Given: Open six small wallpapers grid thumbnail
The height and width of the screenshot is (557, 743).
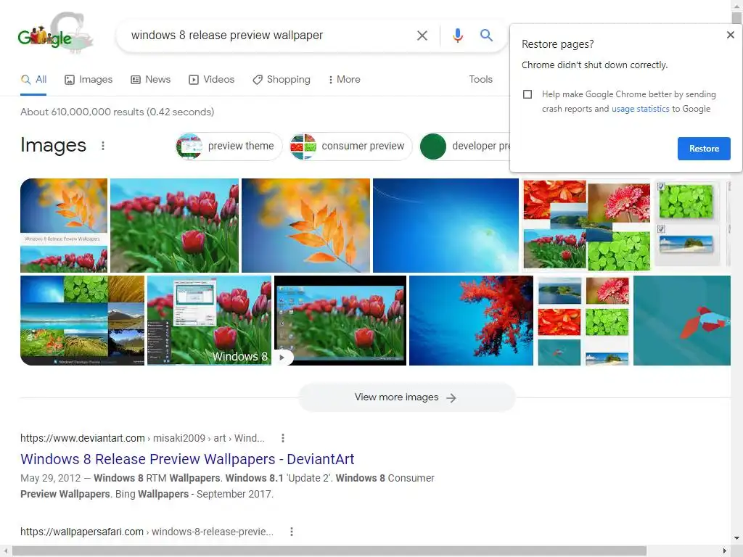Looking at the screenshot, I should [x=583, y=321].
